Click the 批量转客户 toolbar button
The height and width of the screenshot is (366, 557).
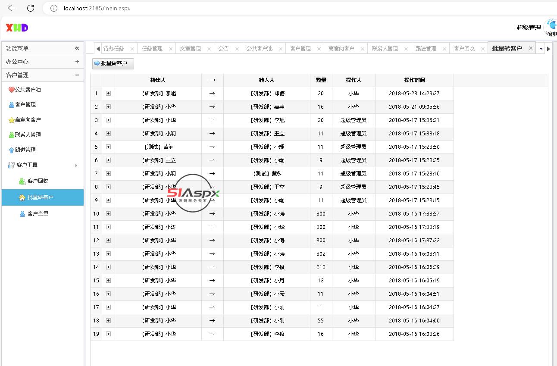coord(113,63)
